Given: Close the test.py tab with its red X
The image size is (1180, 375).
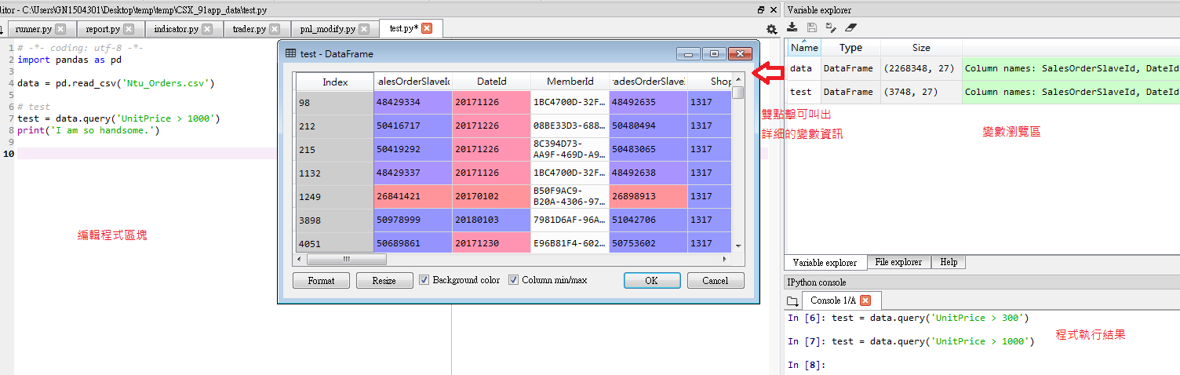Looking at the screenshot, I should (x=427, y=28).
